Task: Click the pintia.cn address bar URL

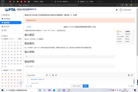Action: [x=48, y=5]
